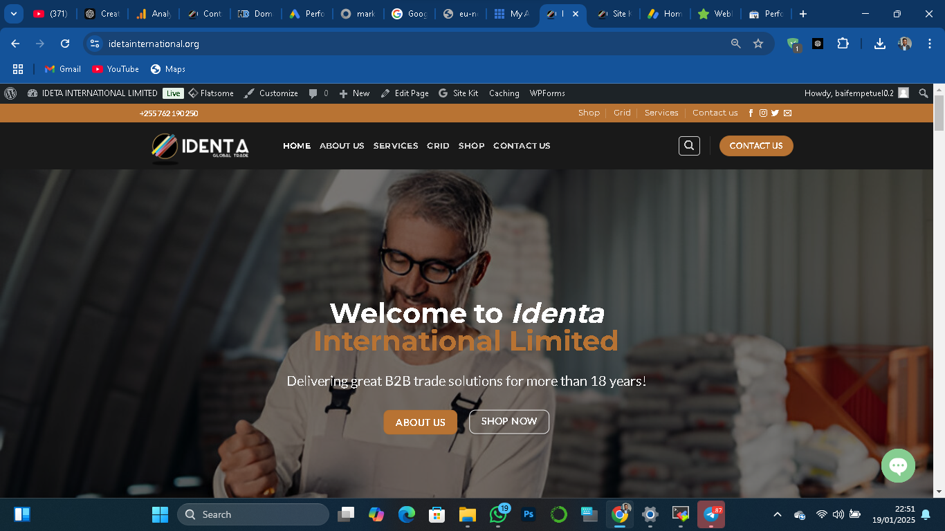Screen dimensions: 945x531
Task: Bookmark this page with the star icon
Action: pyautogui.click(x=758, y=44)
